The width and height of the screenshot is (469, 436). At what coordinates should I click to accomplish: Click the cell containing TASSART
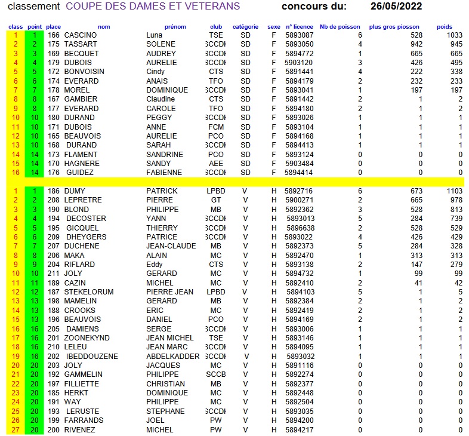tap(82, 44)
